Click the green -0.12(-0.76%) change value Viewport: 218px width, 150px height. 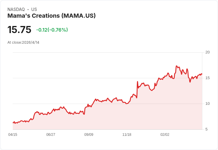pos(52,30)
